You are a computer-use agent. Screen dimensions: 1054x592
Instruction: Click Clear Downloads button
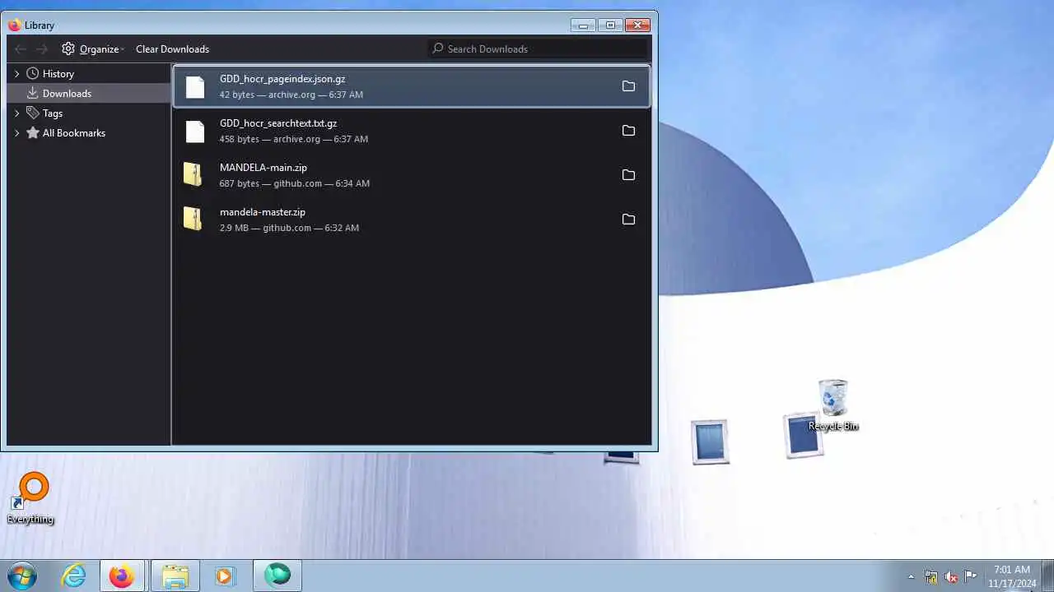tap(172, 49)
